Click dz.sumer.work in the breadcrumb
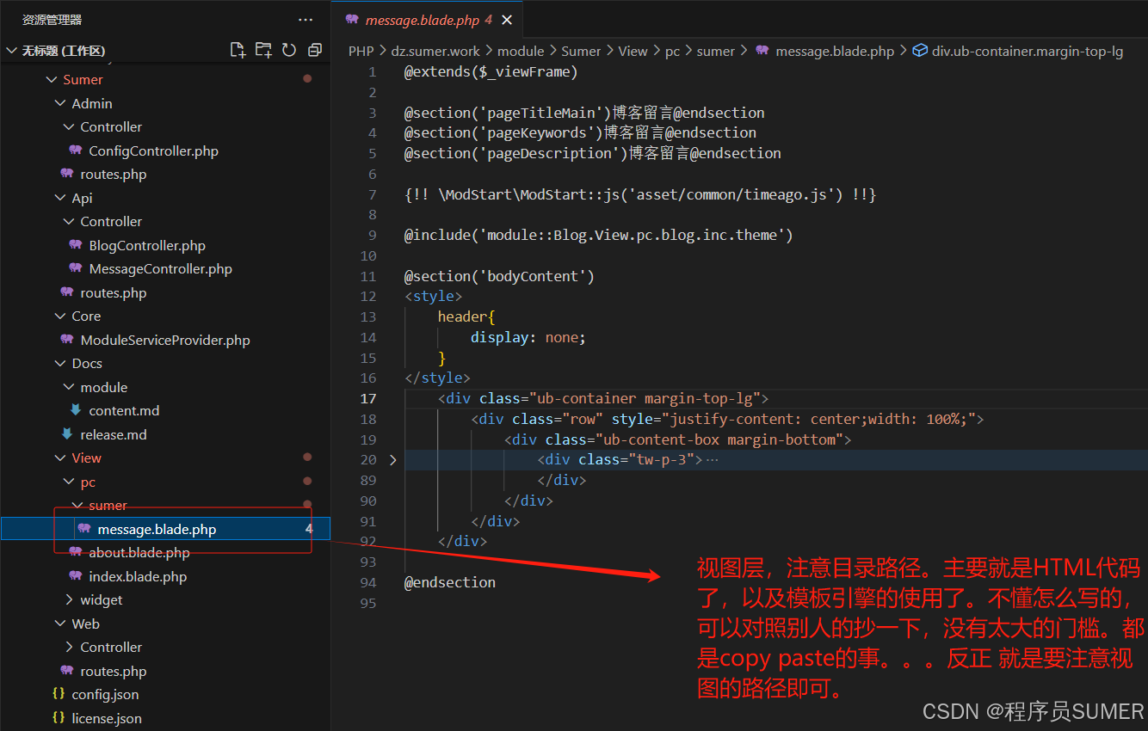Screen dimensions: 1148x731 point(436,51)
